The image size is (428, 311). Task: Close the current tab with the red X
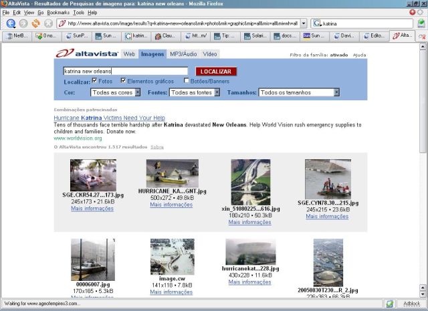(x=422, y=37)
